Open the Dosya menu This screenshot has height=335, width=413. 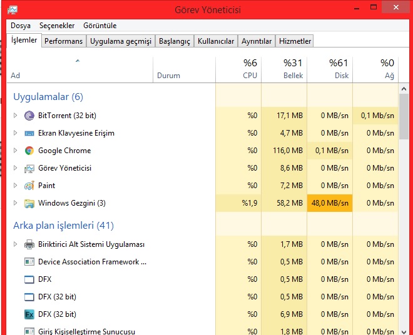point(21,26)
